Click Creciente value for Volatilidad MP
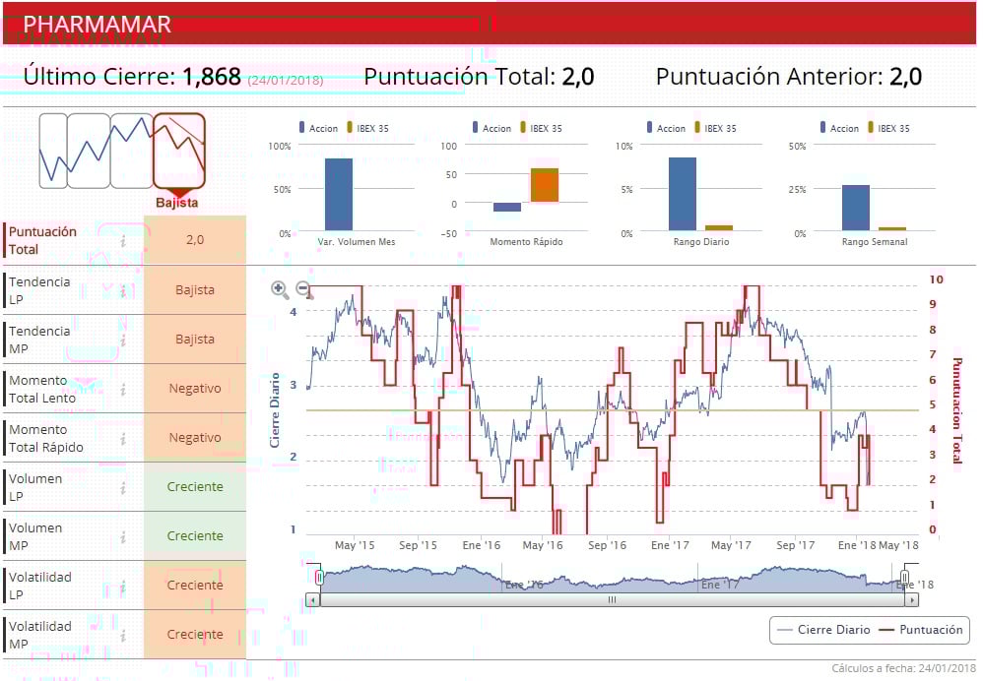 [195, 635]
